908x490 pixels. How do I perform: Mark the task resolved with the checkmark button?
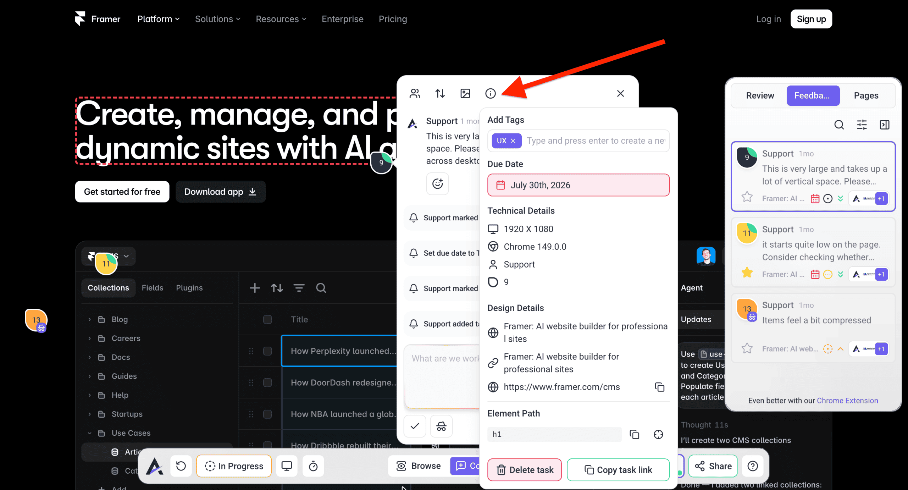point(415,426)
